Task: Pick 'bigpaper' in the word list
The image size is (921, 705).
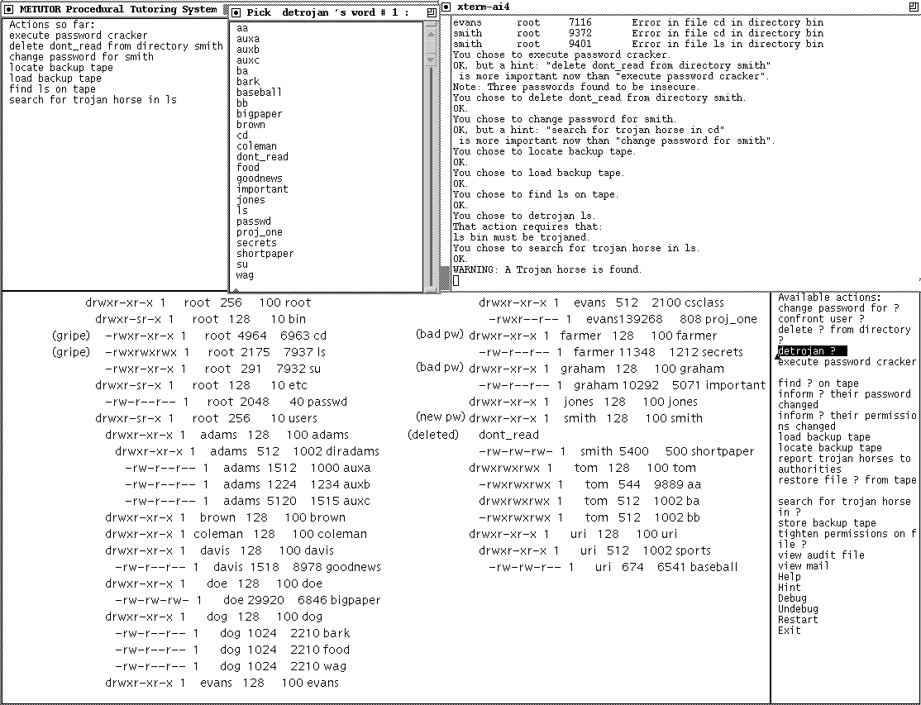Action: [259, 114]
